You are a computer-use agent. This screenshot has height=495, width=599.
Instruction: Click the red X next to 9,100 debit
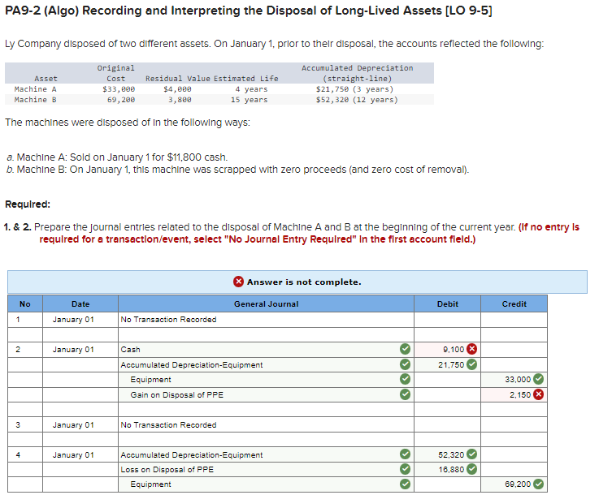471,350
